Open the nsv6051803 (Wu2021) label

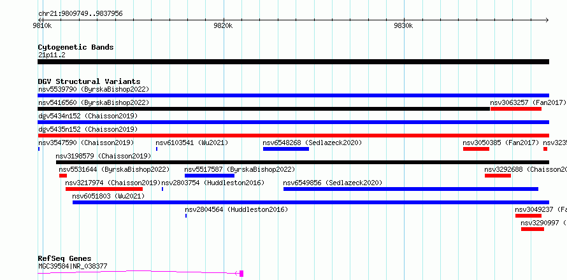108,196
